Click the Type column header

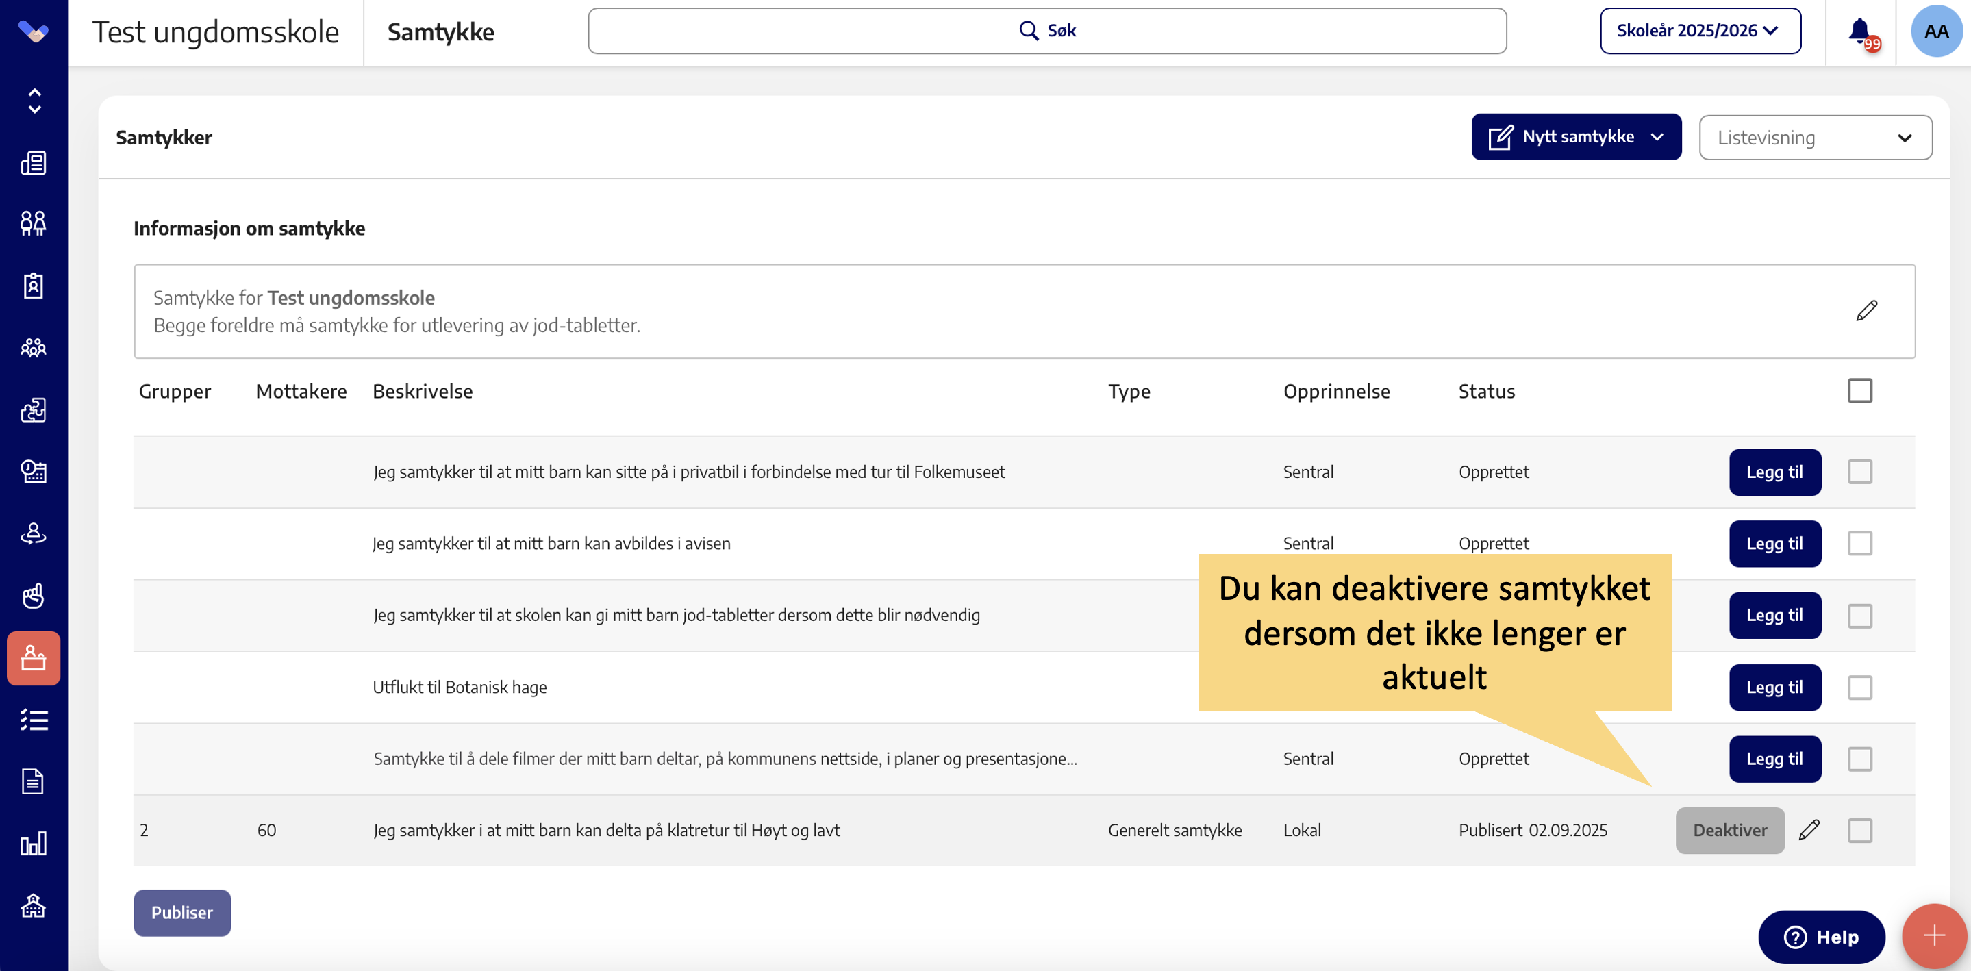(x=1129, y=391)
